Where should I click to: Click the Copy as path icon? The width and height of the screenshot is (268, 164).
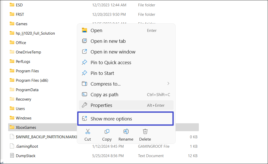(84, 94)
